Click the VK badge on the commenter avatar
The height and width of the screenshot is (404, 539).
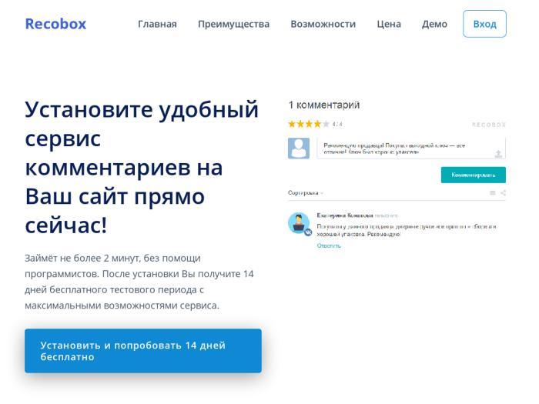pos(308,232)
